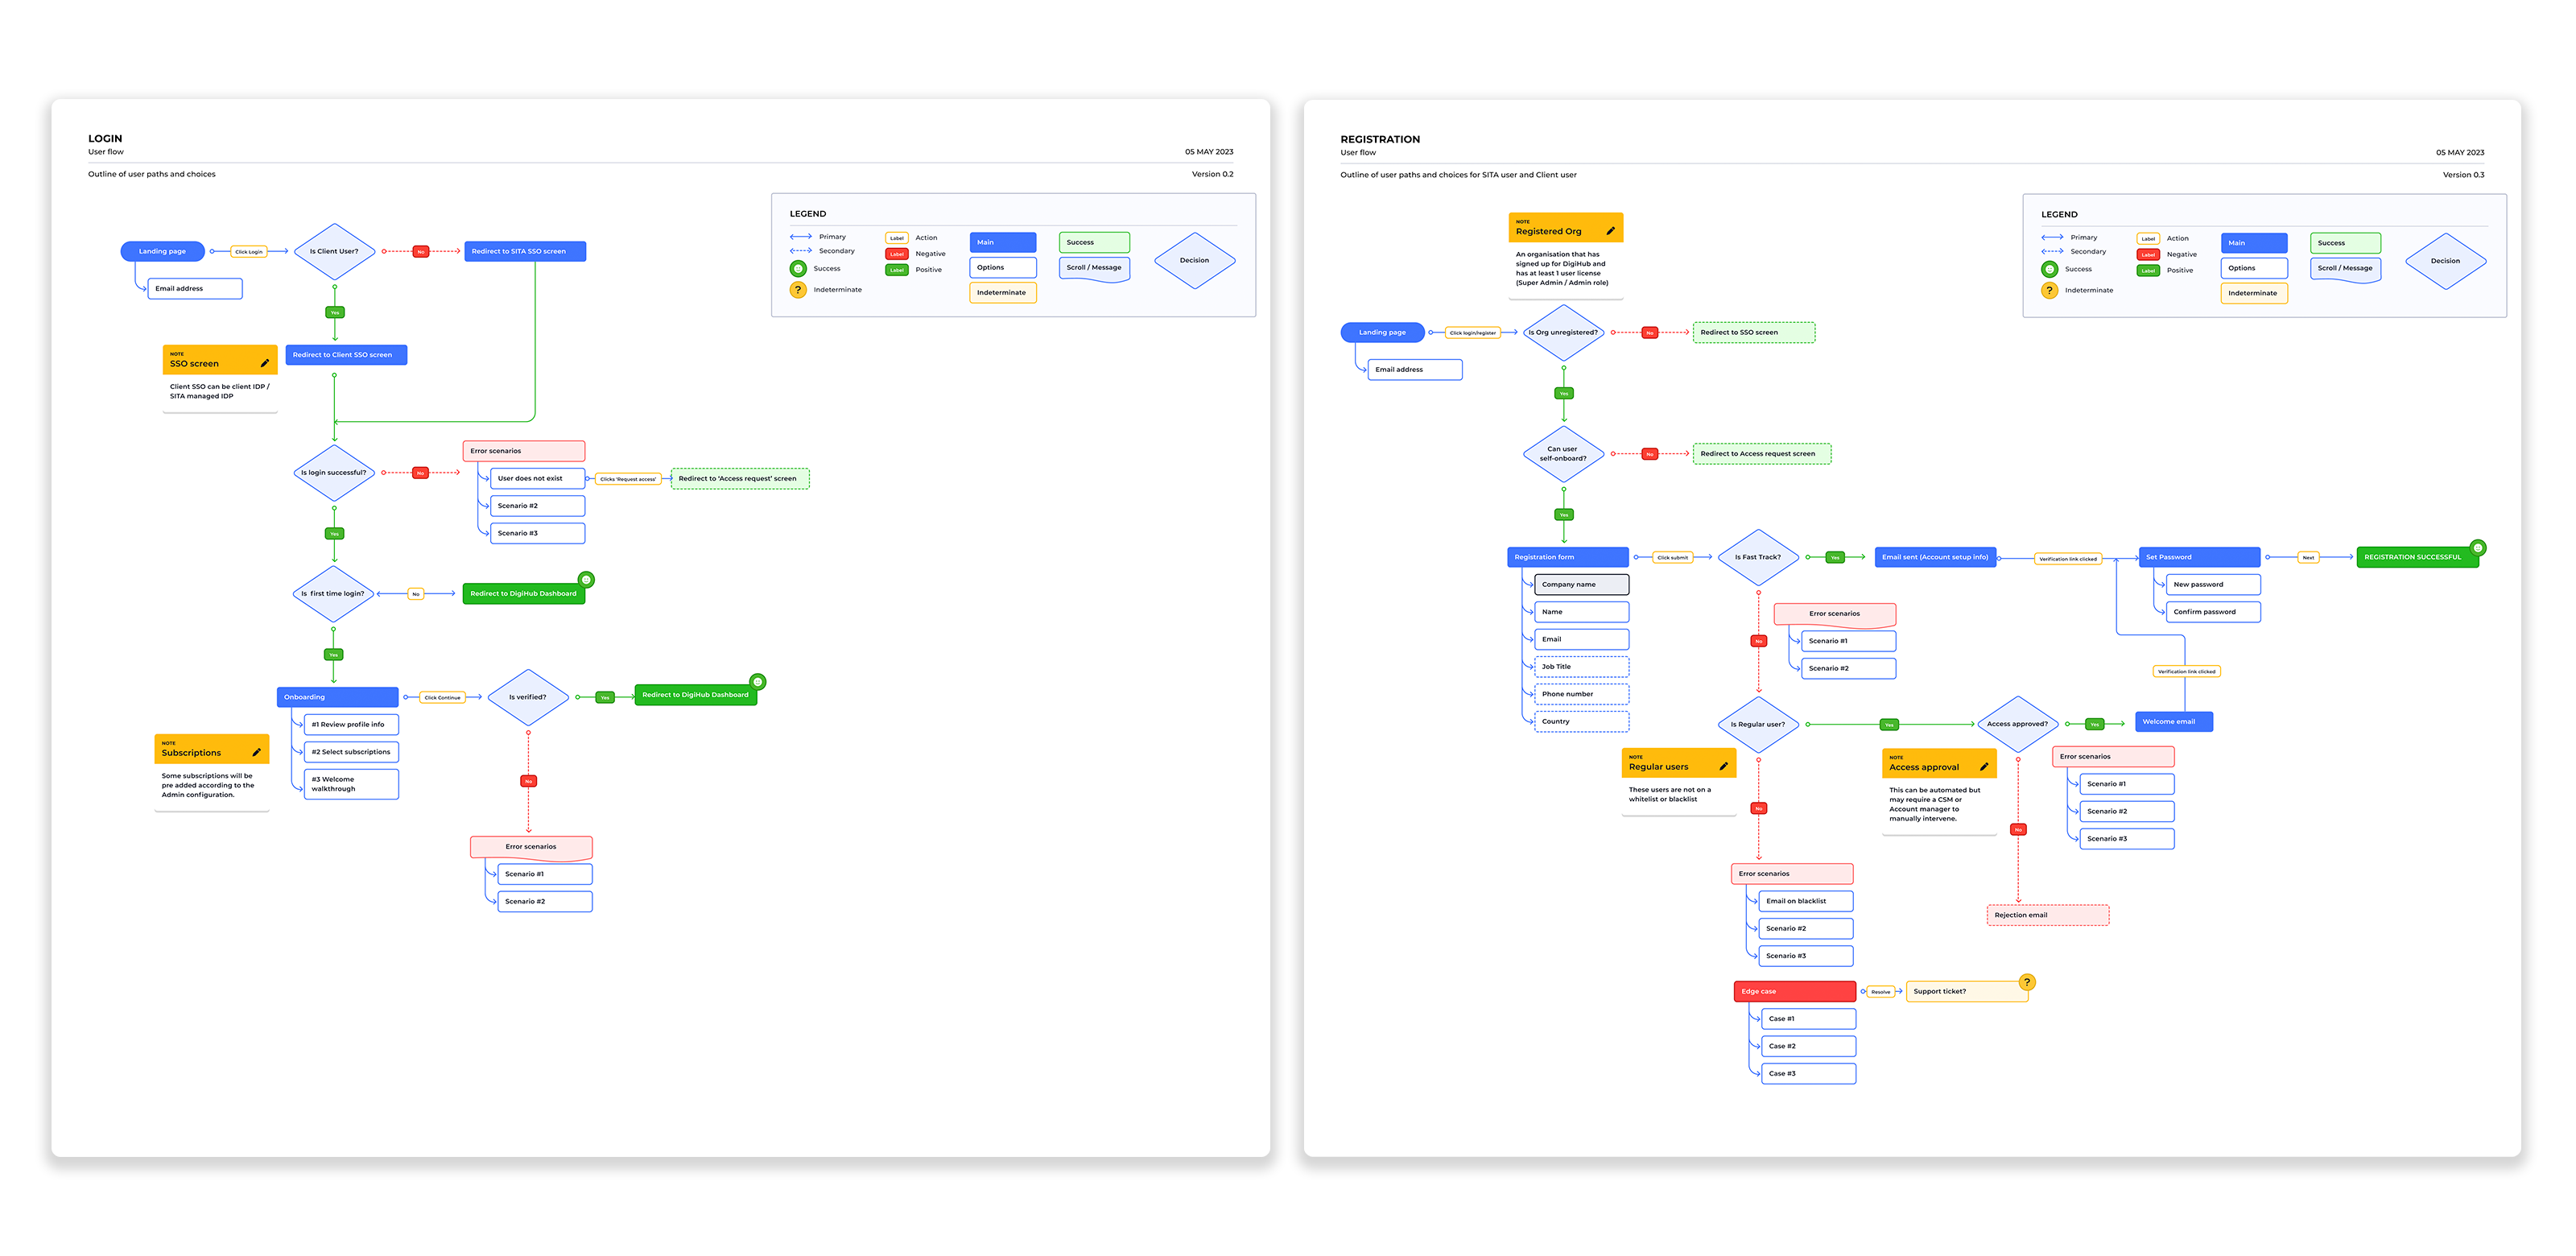Select '#2 Select subscriptions' onboarding step
Viewport: 2576px width, 1256px height.
(351, 752)
